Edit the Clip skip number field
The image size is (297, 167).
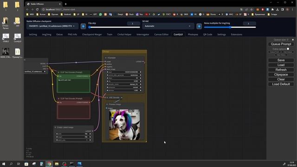point(133,24)
